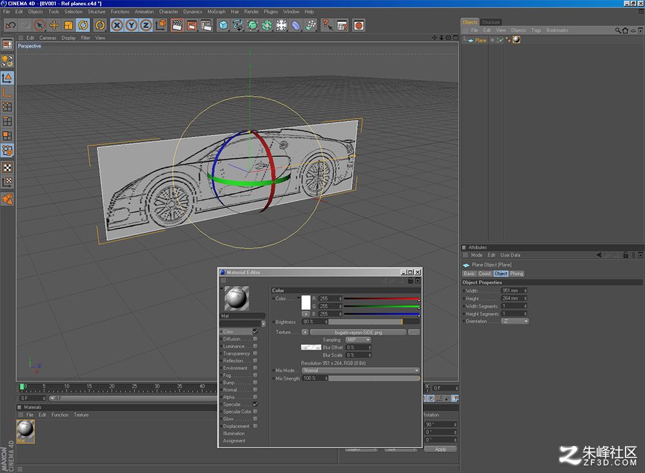The width and height of the screenshot is (645, 473).
Task: Click the context help cursor icon
Action: click(x=328, y=26)
